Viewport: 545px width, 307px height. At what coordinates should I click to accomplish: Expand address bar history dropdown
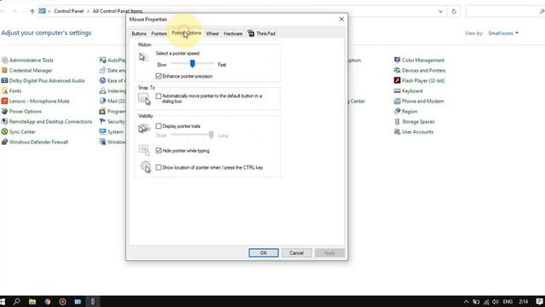[440, 11]
